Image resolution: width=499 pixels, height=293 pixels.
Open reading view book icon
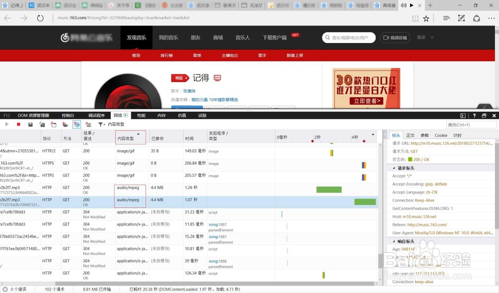(415, 18)
